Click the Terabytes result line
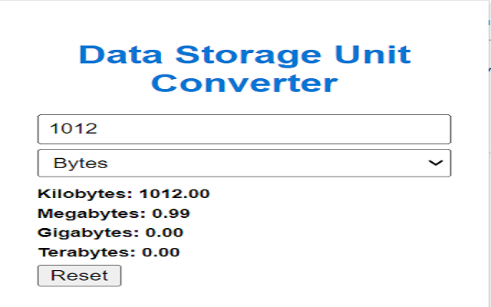This screenshot has height=307, width=491. (108, 252)
